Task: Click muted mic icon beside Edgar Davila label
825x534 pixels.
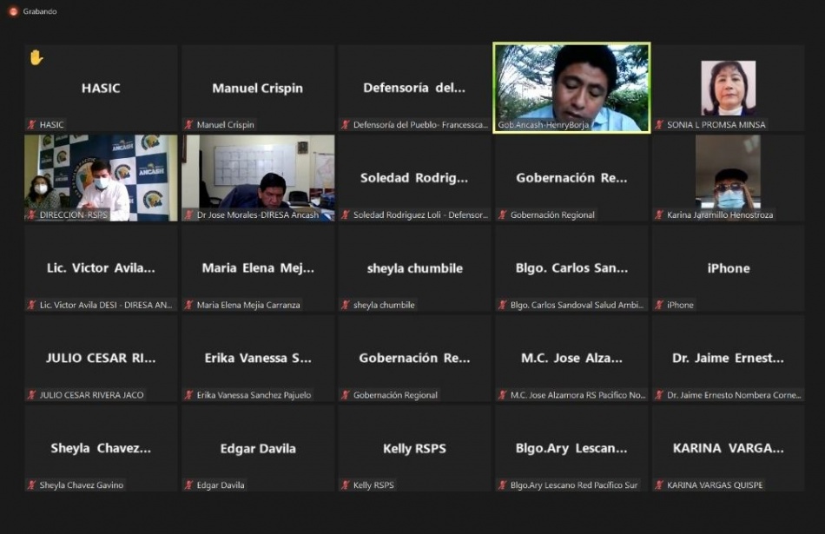Action: click(x=188, y=485)
